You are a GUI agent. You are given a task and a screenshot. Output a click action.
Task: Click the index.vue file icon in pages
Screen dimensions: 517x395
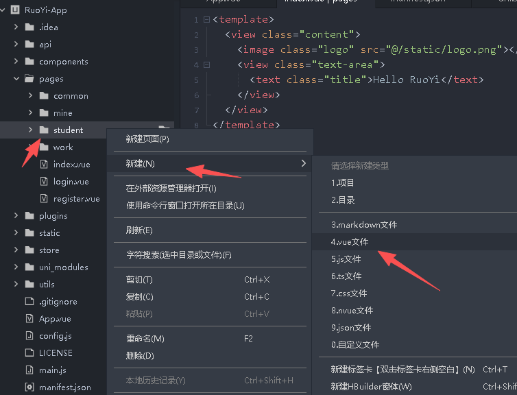pos(44,165)
